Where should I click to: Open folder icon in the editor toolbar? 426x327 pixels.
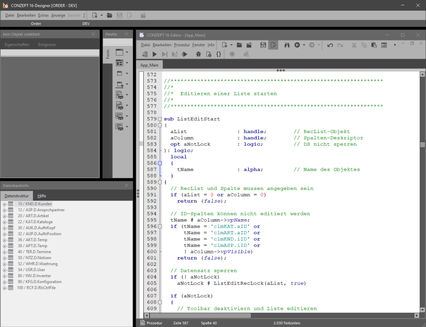(x=239, y=45)
